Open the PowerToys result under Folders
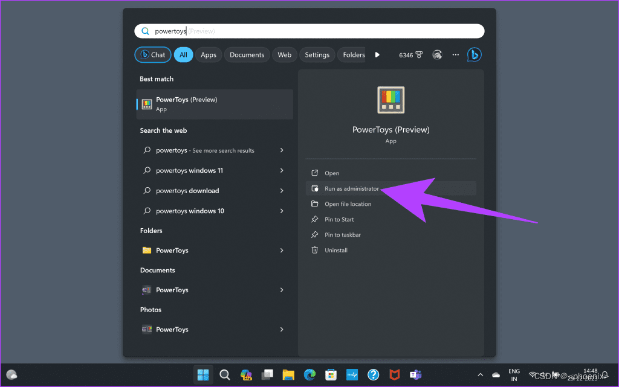 (x=215, y=250)
